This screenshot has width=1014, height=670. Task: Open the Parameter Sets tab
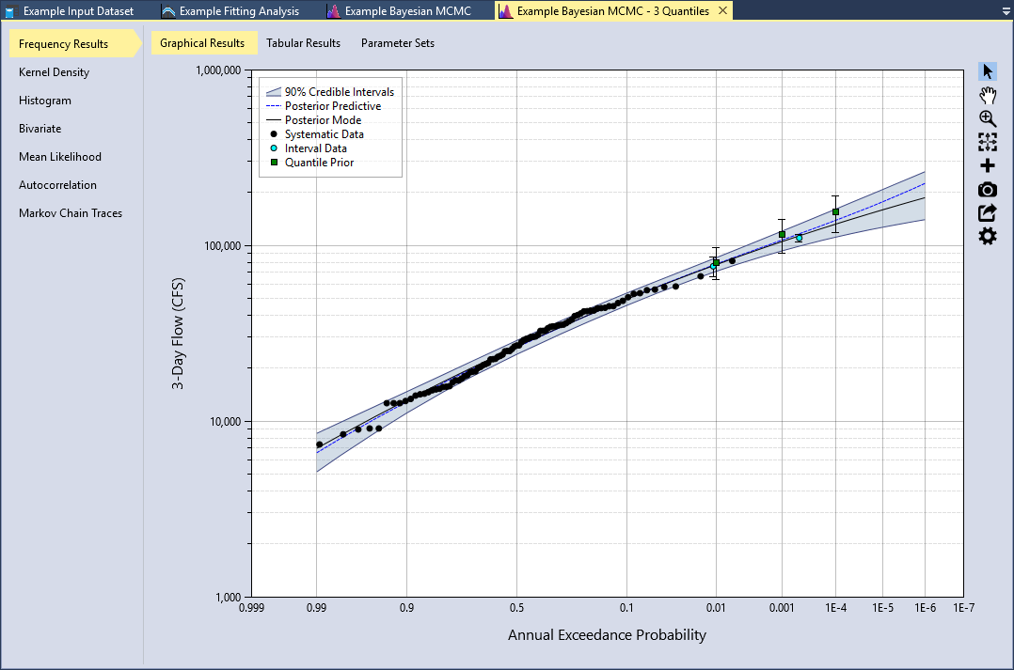click(397, 42)
